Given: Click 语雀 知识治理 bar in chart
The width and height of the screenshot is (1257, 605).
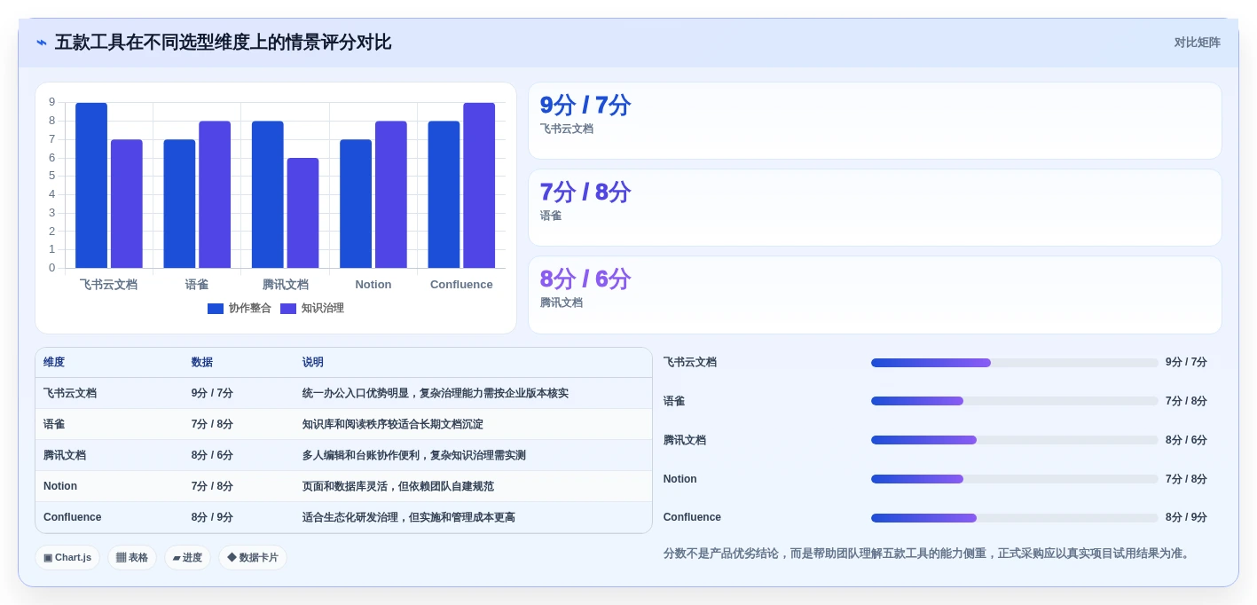Looking at the screenshot, I should tap(215, 194).
